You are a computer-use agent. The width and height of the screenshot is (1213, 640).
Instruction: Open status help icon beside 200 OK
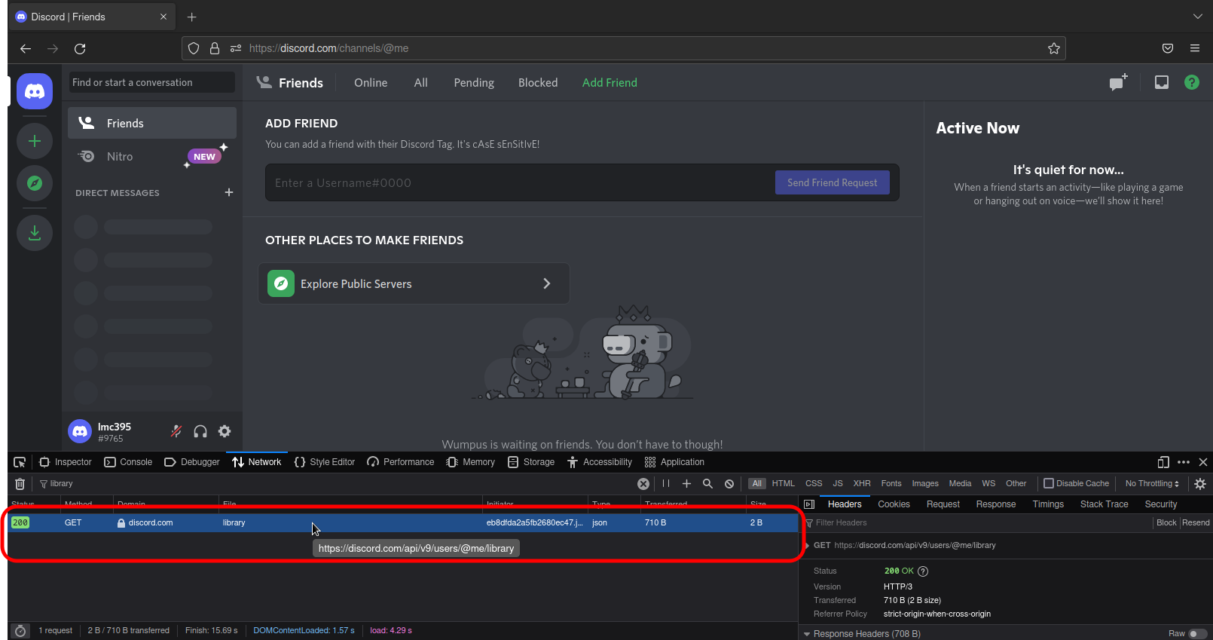click(923, 571)
